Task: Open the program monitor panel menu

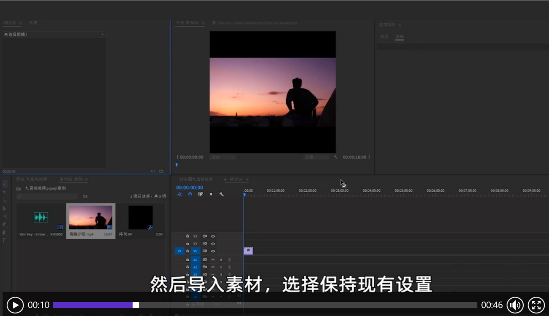Action: [203, 23]
